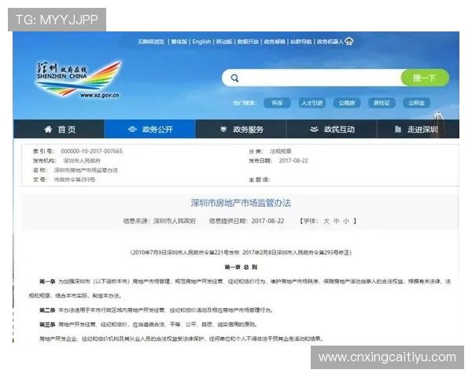Select the 人才引进 hot search tag
472x377 pixels.
[312, 103]
